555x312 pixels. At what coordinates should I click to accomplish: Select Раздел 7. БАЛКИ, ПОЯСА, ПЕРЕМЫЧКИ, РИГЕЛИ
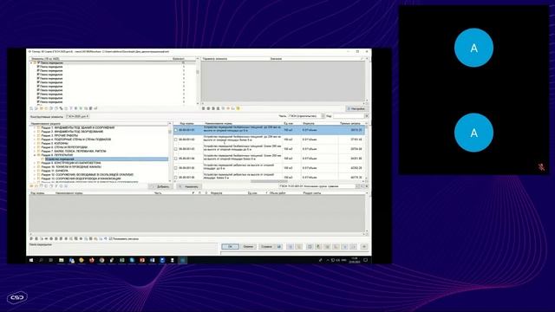tap(74, 151)
